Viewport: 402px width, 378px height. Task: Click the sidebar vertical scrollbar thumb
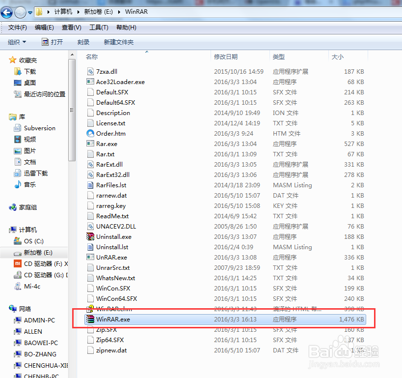(x=72, y=110)
